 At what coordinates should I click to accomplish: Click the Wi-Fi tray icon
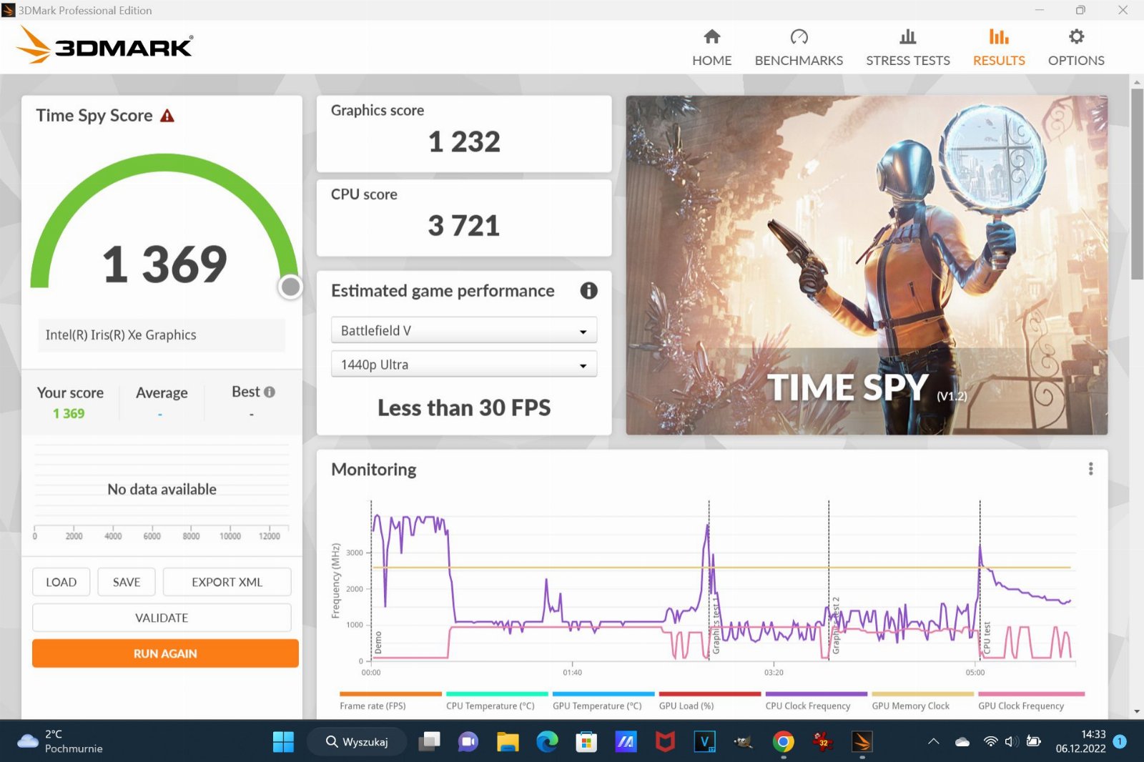[990, 741]
